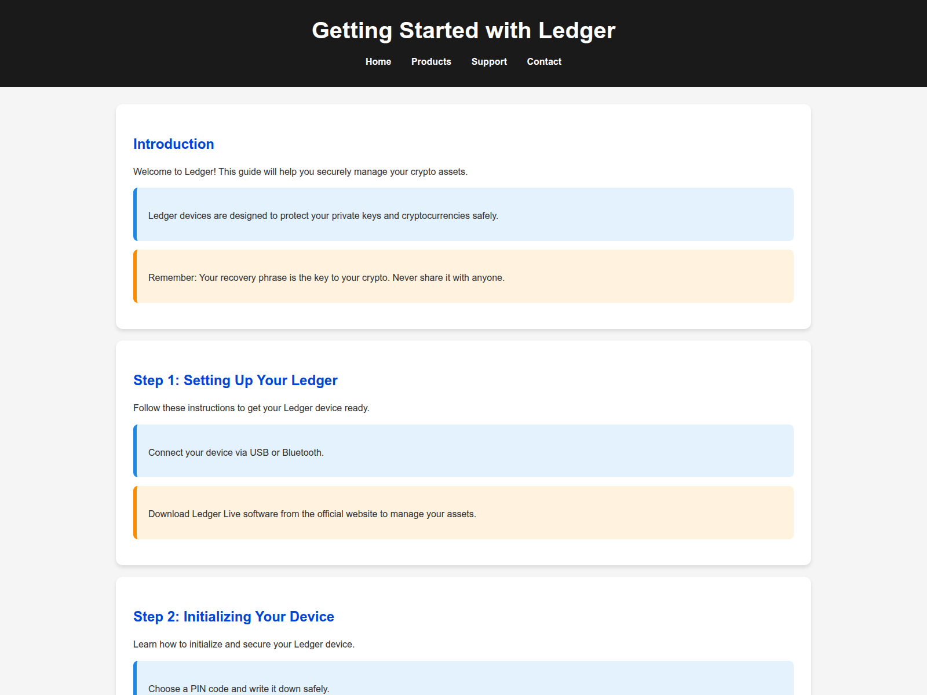Click the initialize and secure paragraph
Viewport: 927px width, 695px height.
(x=243, y=645)
